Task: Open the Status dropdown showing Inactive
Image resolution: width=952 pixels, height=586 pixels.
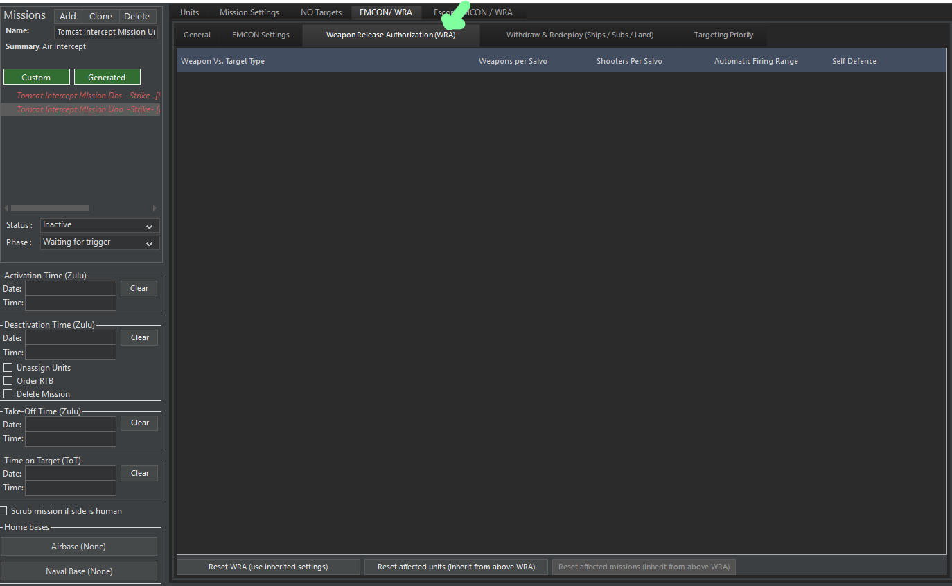Action: tap(100, 225)
